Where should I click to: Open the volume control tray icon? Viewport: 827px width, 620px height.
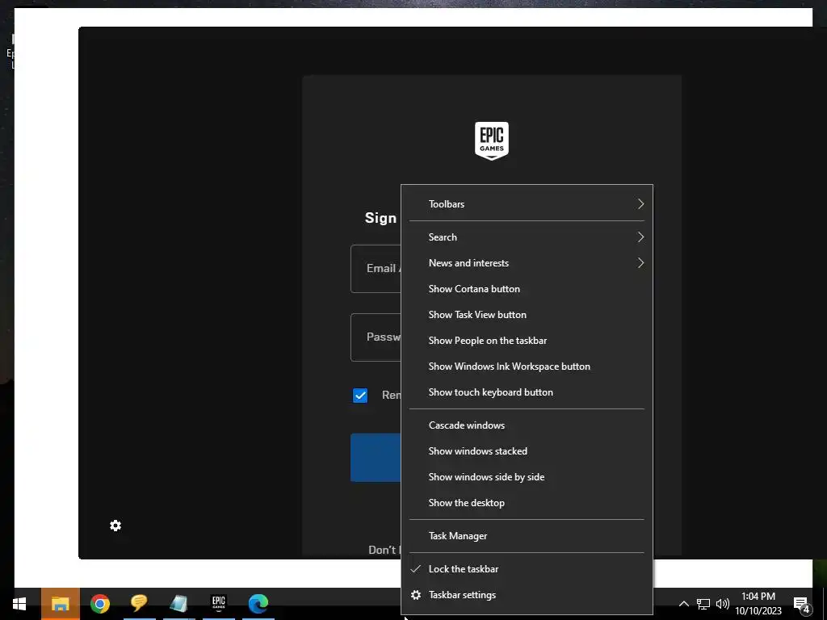(723, 604)
